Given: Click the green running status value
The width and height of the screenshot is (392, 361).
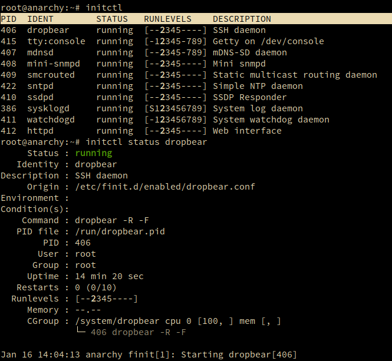Looking at the screenshot, I should point(93,153).
